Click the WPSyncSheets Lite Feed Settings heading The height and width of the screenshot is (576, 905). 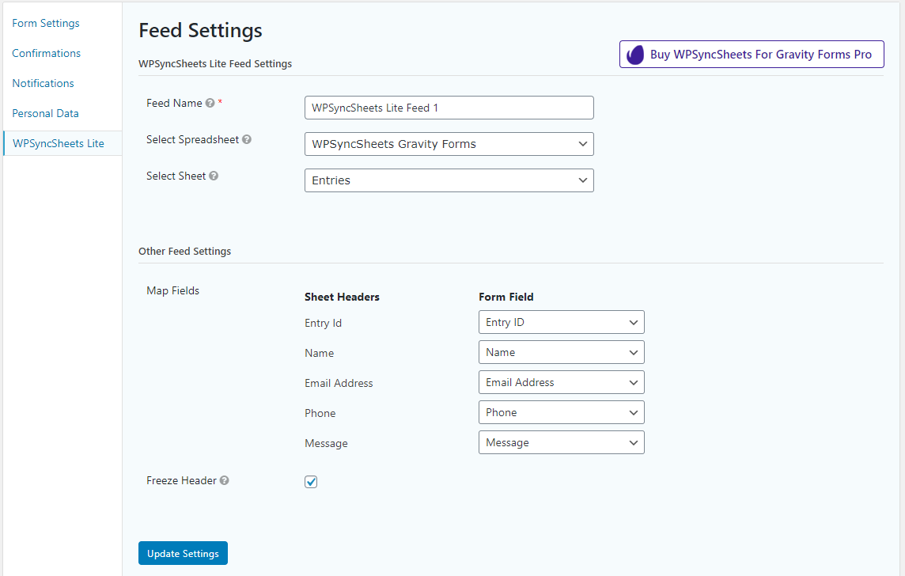pos(215,64)
